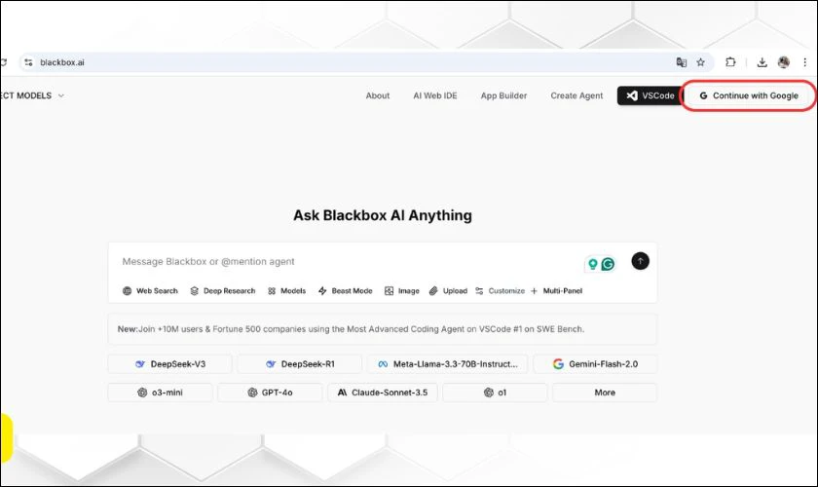Image resolution: width=818 pixels, height=487 pixels.
Task: Open browser downloads icon
Action: pos(762,62)
